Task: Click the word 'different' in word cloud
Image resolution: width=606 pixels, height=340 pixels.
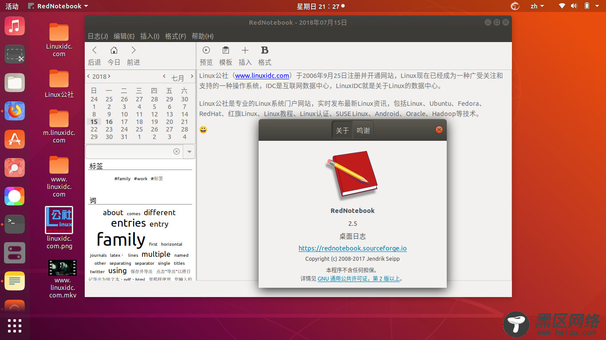Action: click(x=160, y=212)
